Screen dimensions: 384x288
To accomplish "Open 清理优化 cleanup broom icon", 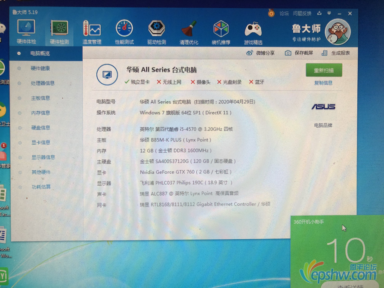I will (189, 33).
